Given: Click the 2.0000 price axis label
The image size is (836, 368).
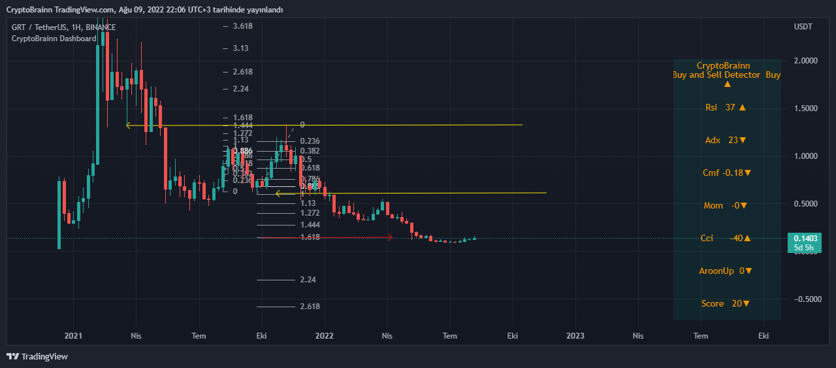Looking at the screenshot, I should 805,61.
